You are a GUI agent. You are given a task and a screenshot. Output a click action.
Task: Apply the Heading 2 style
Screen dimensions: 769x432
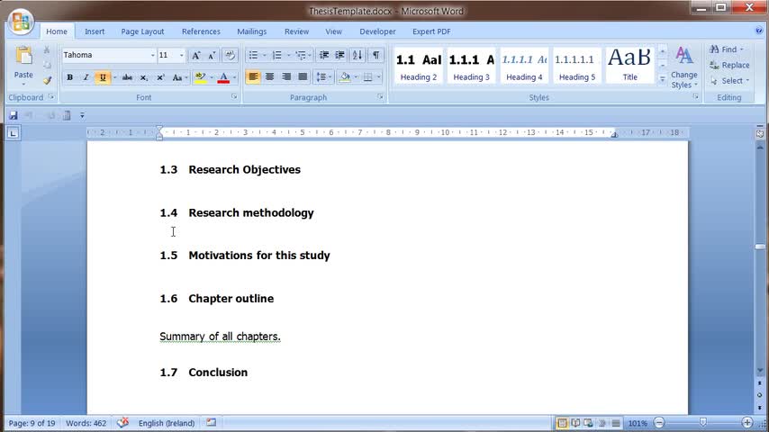(419, 66)
